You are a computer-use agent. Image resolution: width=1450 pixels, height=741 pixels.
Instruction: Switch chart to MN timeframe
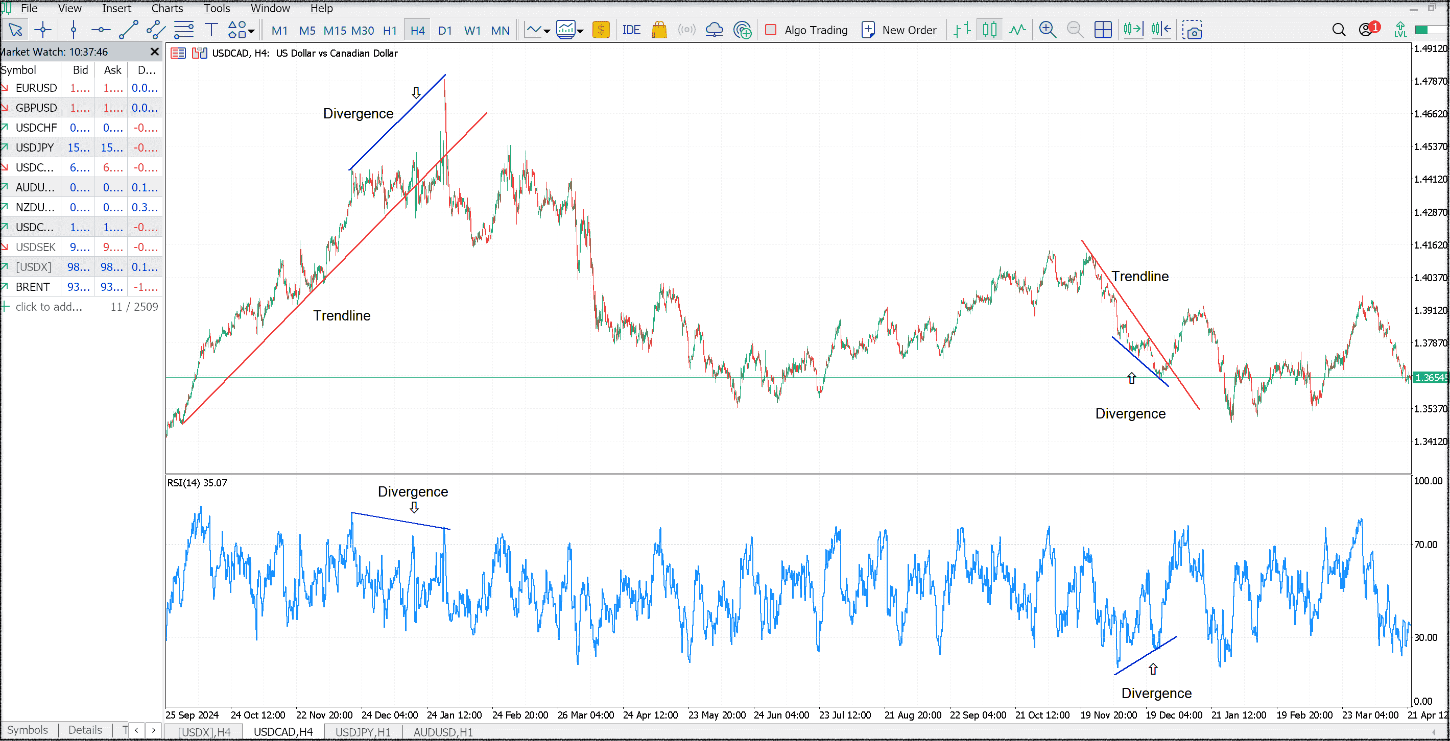tap(500, 31)
